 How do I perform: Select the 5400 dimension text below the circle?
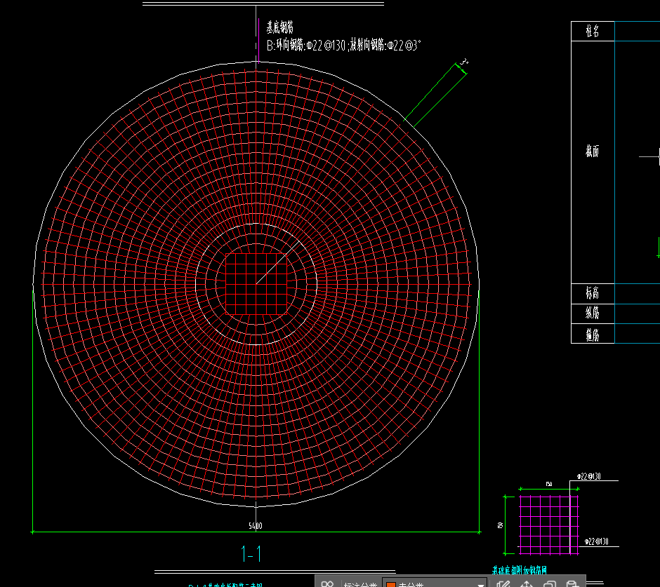256,526
